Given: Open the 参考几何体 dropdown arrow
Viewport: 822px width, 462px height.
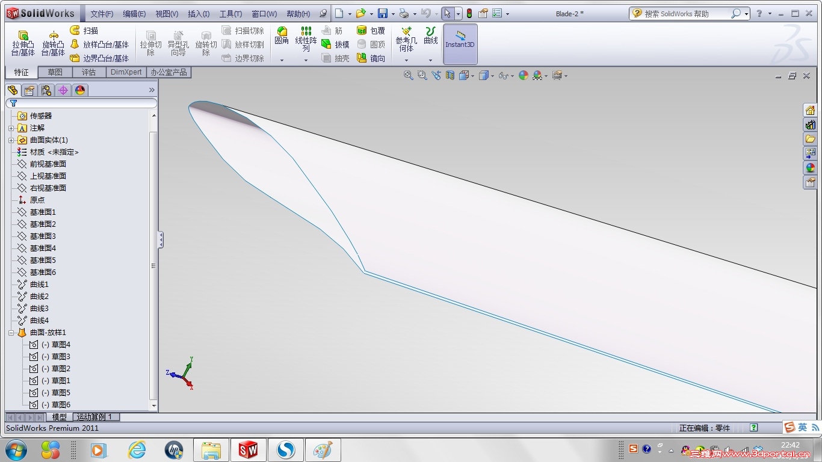Looking at the screenshot, I should coord(406,60).
